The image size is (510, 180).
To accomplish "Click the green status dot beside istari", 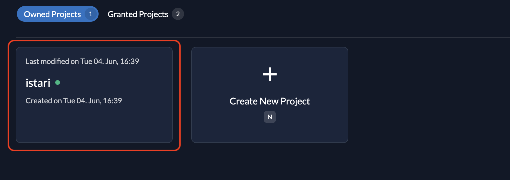I will 58,83.
